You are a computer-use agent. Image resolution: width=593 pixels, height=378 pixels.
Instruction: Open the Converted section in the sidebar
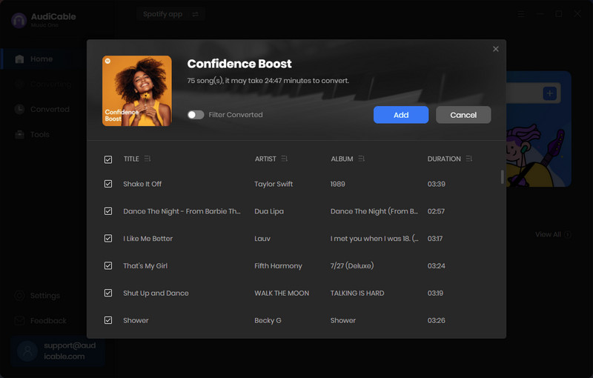44,109
